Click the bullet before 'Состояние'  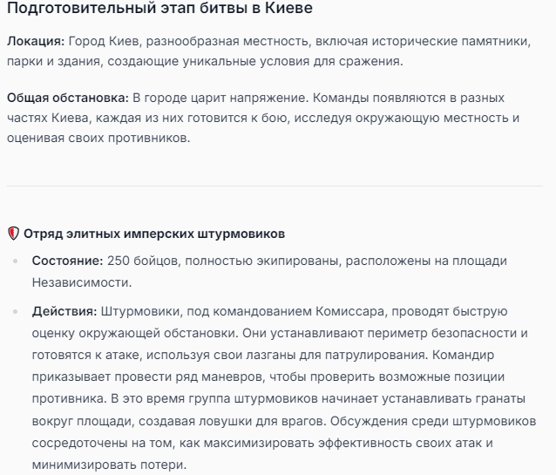coord(15,261)
